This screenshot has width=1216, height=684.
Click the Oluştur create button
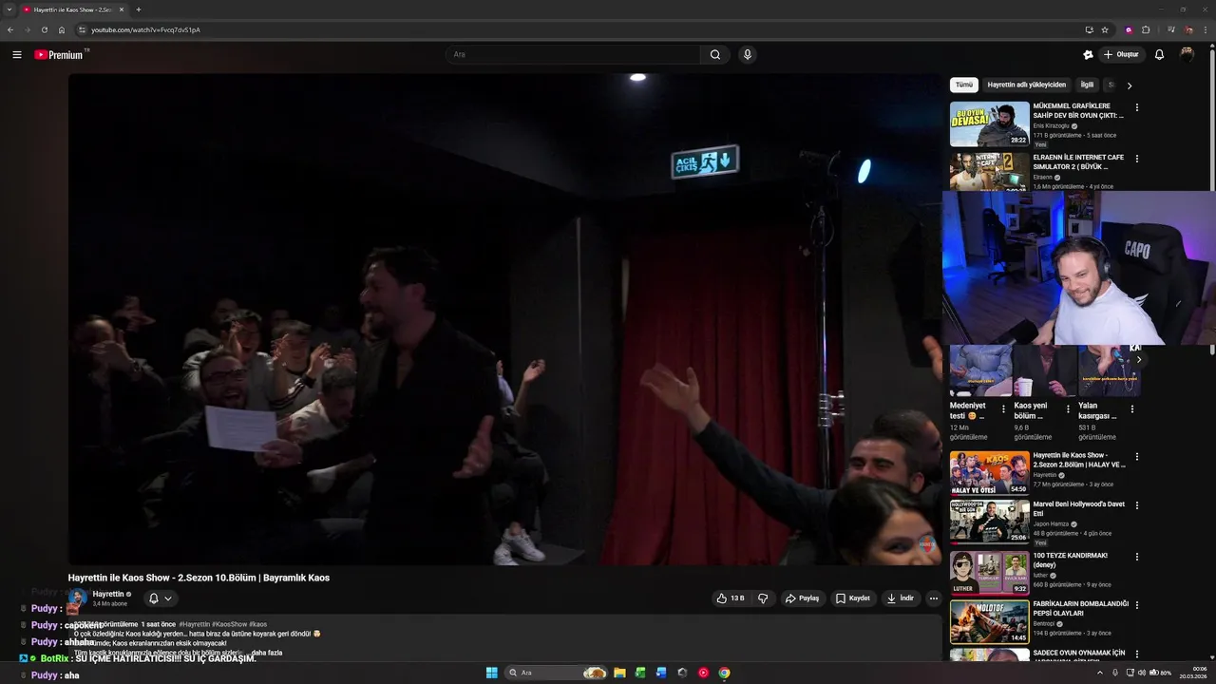pos(1121,55)
